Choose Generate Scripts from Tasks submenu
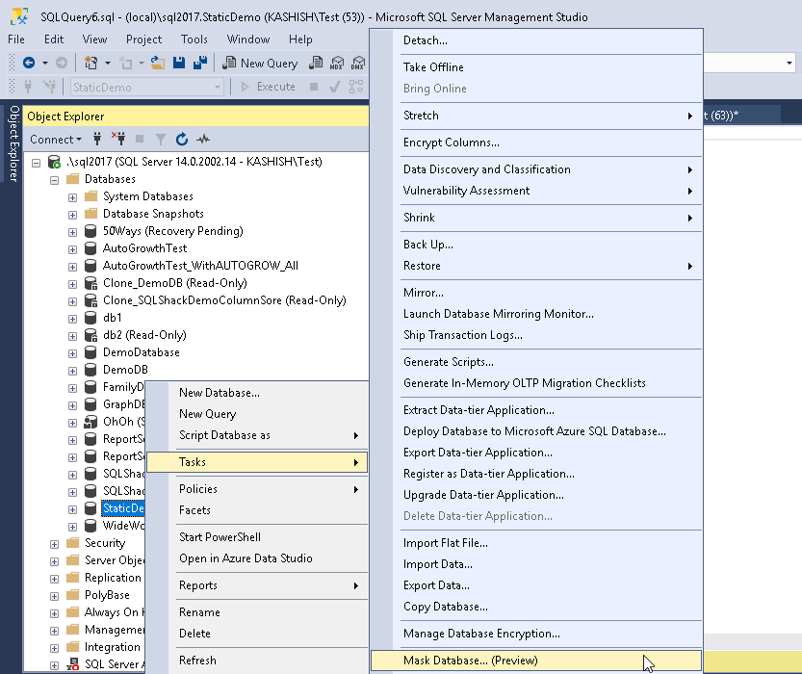 (448, 362)
